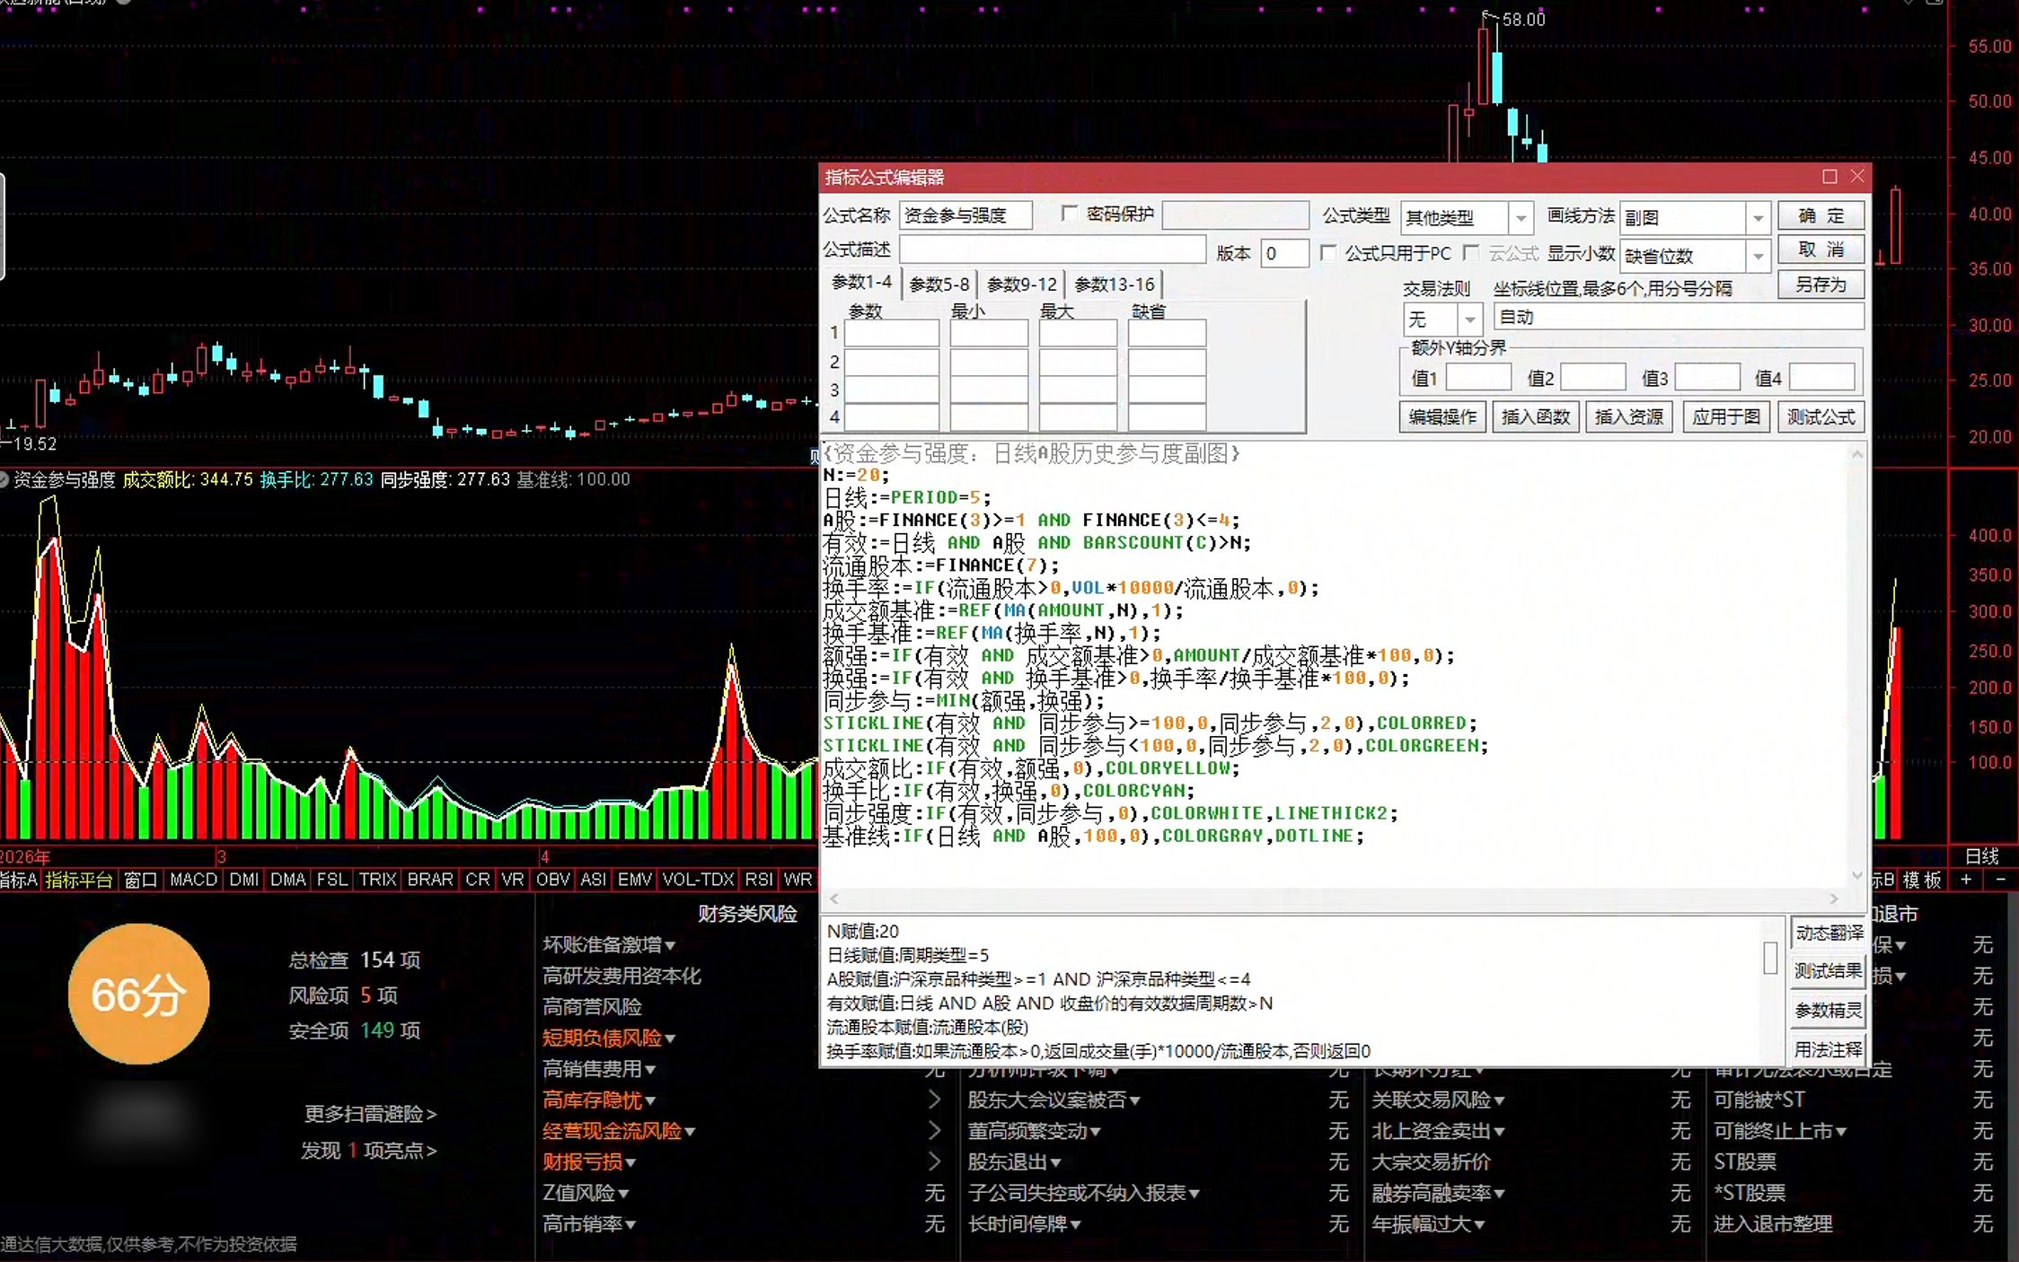Select RSI indicator tab

759,880
